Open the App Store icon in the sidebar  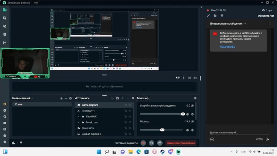5,35
